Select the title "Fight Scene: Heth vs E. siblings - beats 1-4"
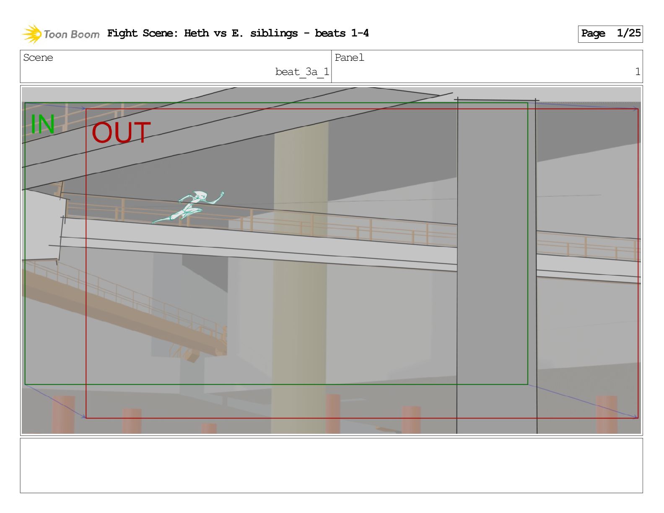664x513 pixels. click(x=238, y=33)
